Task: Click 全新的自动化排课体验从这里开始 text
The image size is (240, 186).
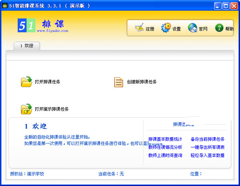Action: click(57, 137)
